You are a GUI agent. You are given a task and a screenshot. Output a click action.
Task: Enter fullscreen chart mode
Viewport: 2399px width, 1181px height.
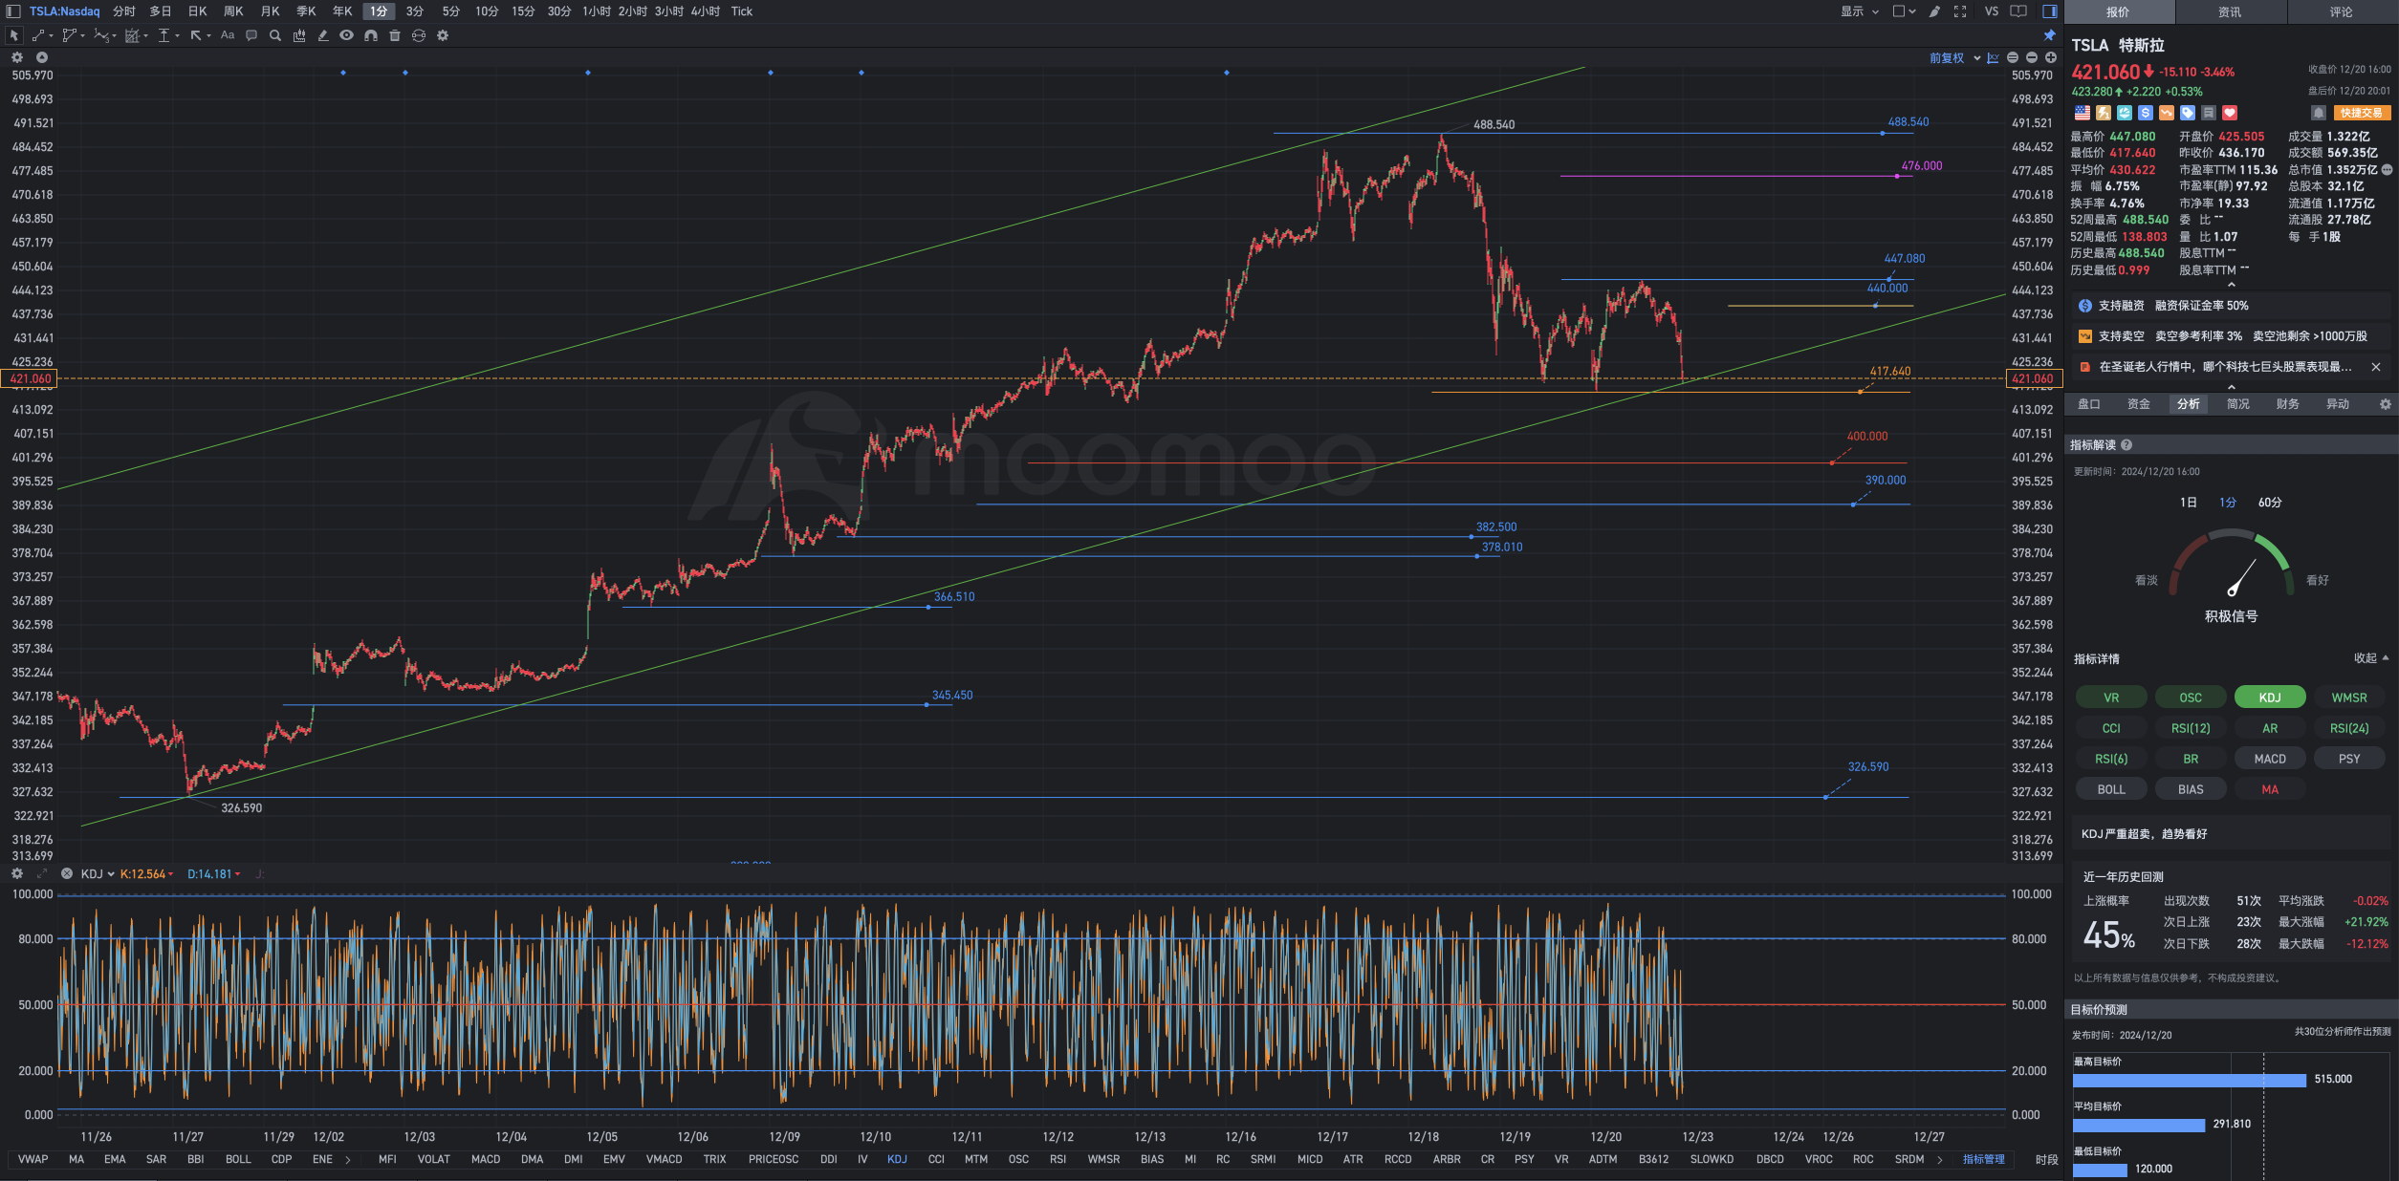click(x=1960, y=11)
